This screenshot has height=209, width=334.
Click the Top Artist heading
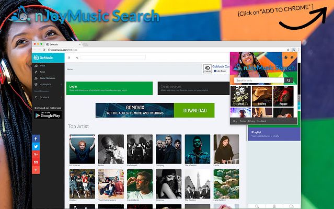[x=78, y=126]
